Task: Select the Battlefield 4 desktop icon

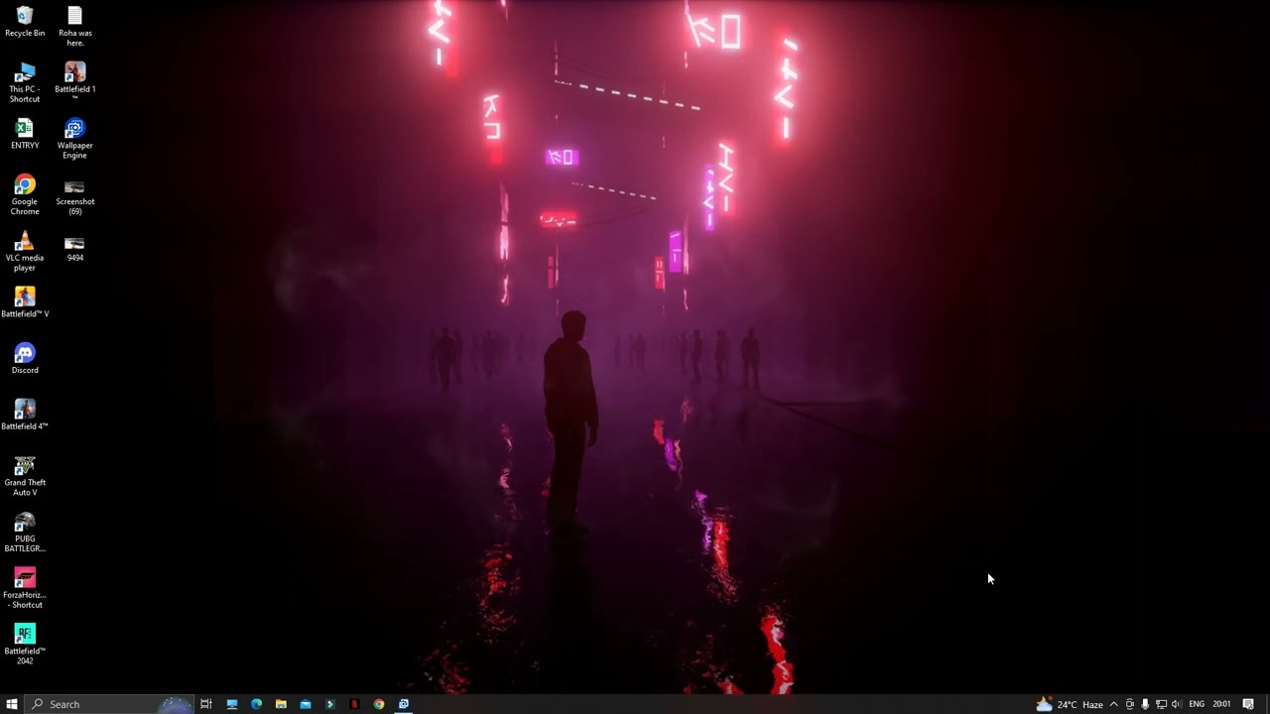Action: click(25, 416)
